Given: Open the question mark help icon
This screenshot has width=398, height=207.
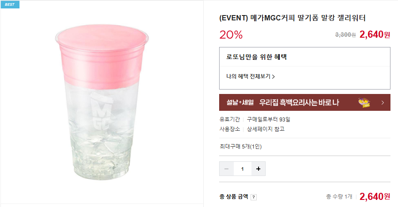Looking at the screenshot, I should coord(254,197).
